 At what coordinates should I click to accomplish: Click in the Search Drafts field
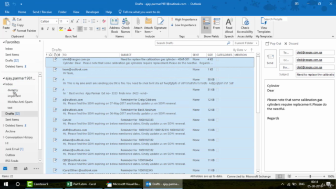(x=191, y=43)
